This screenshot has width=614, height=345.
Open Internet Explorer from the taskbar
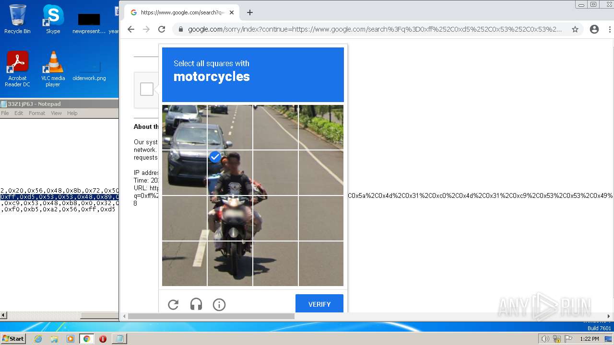(x=38, y=339)
